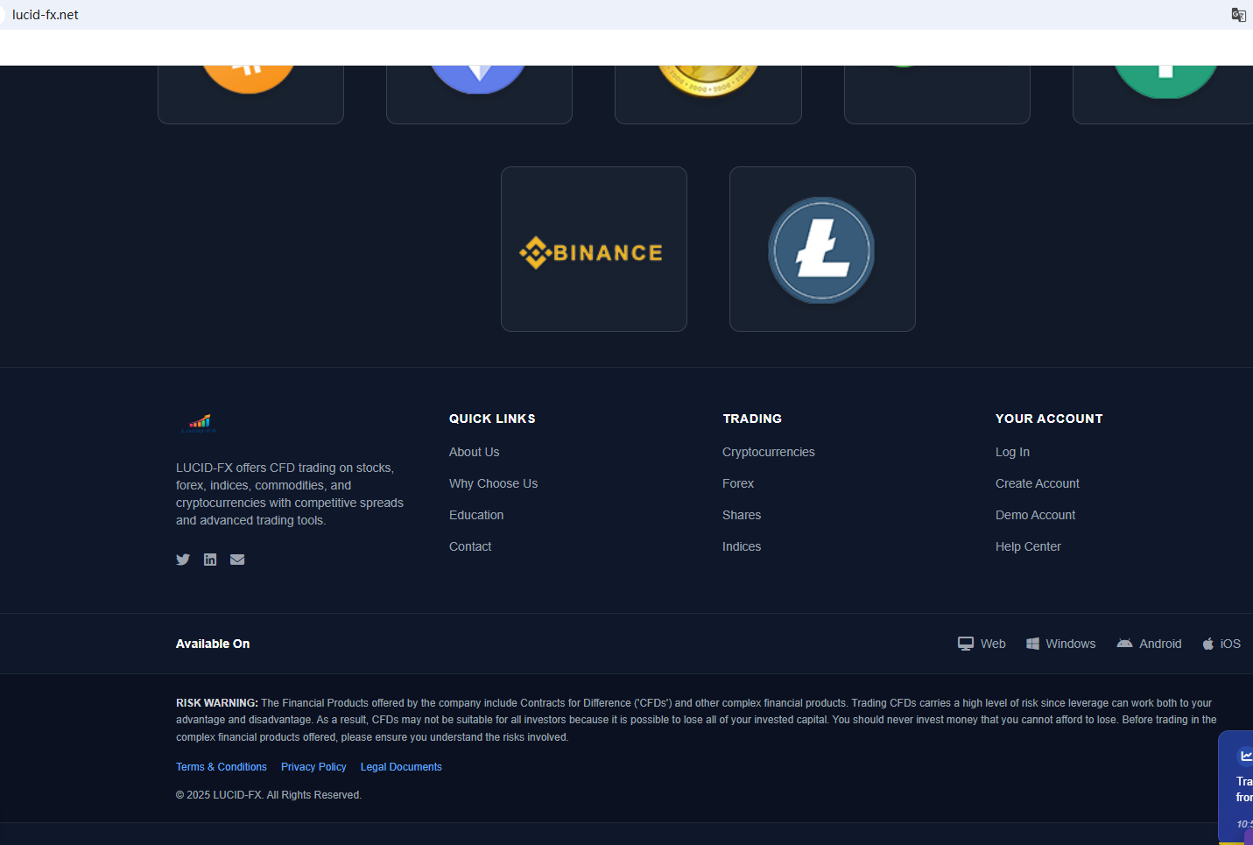Open the Shares trading link
Screen dimensions: 1253x845
pyautogui.click(x=742, y=515)
